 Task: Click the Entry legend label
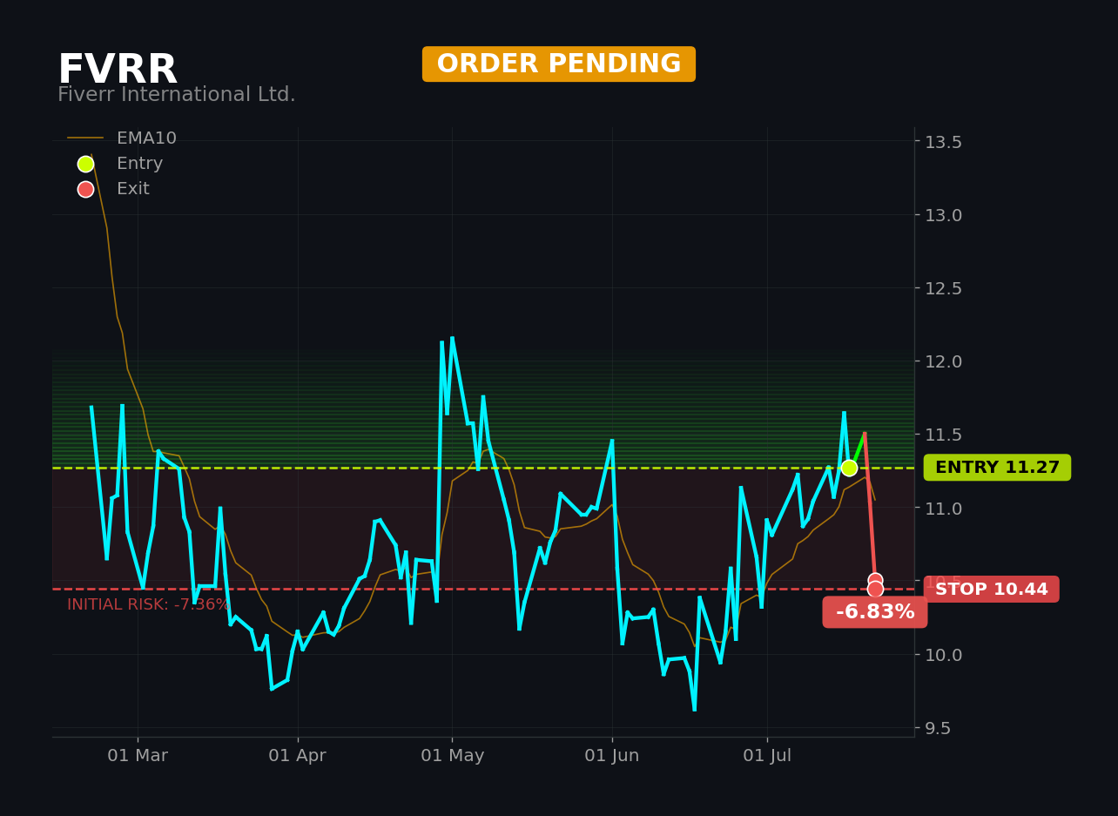[x=139, y=164]
